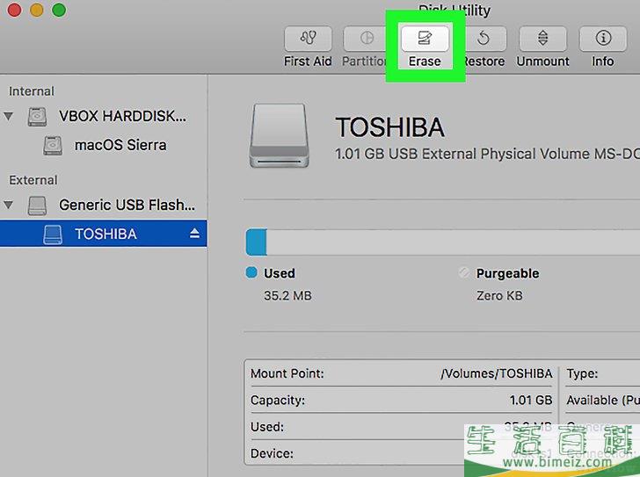
Task: Open the Partition tool
Action: [365, 39]
